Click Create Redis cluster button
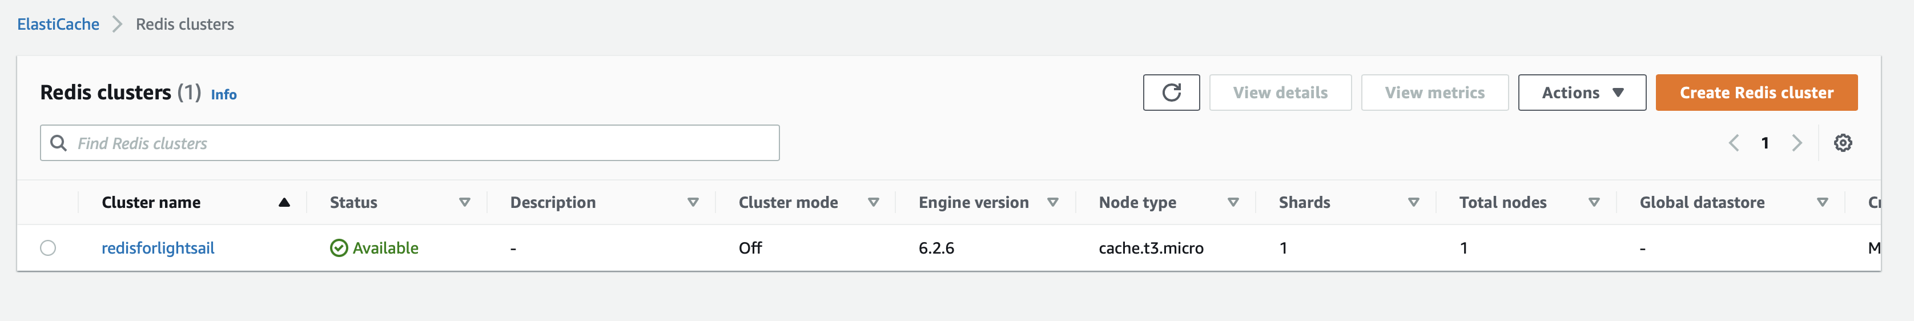Viewport: 1914px width, 321px height. [1756, 93]
